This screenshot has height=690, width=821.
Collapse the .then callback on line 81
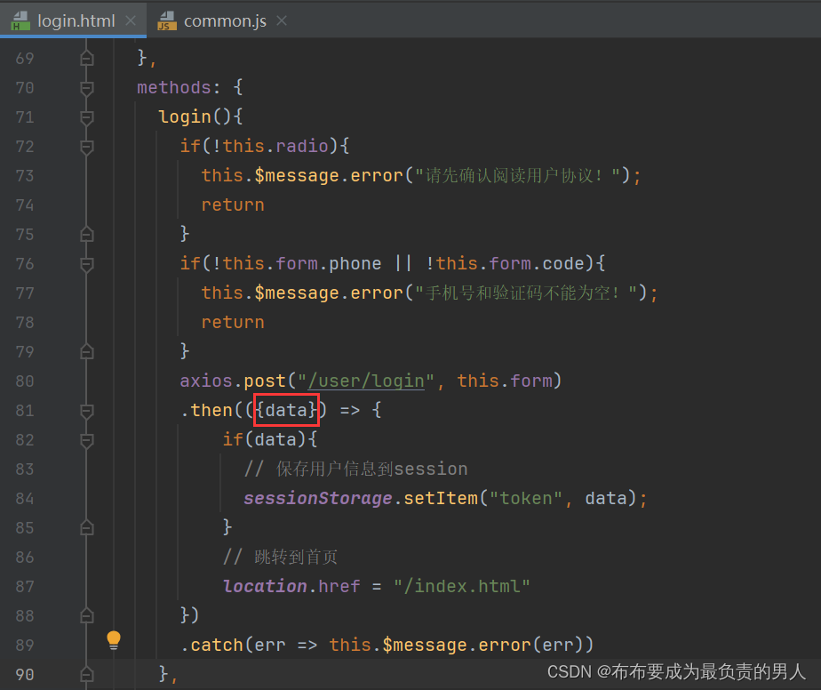(x=86, y=411)
